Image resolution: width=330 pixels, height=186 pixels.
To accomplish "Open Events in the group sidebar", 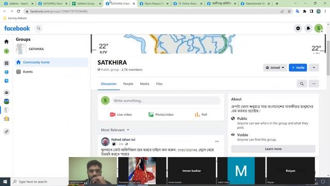I will (x=52, y=72).
